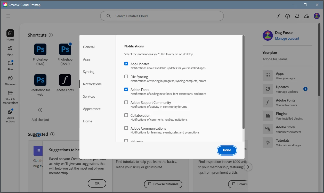324x193 pixels.
Task: Uncheck the Adobe Fonts notification checkbox
Action: 126,89
